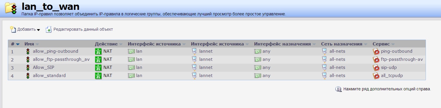Click Редактировать данный объект button
Screen dimensions: 441x108
click(79, 29)
